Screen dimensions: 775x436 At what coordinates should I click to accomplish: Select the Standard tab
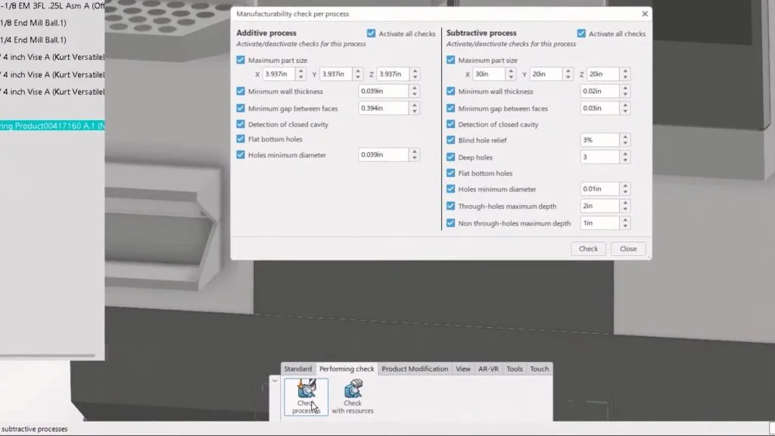point(297,369)
